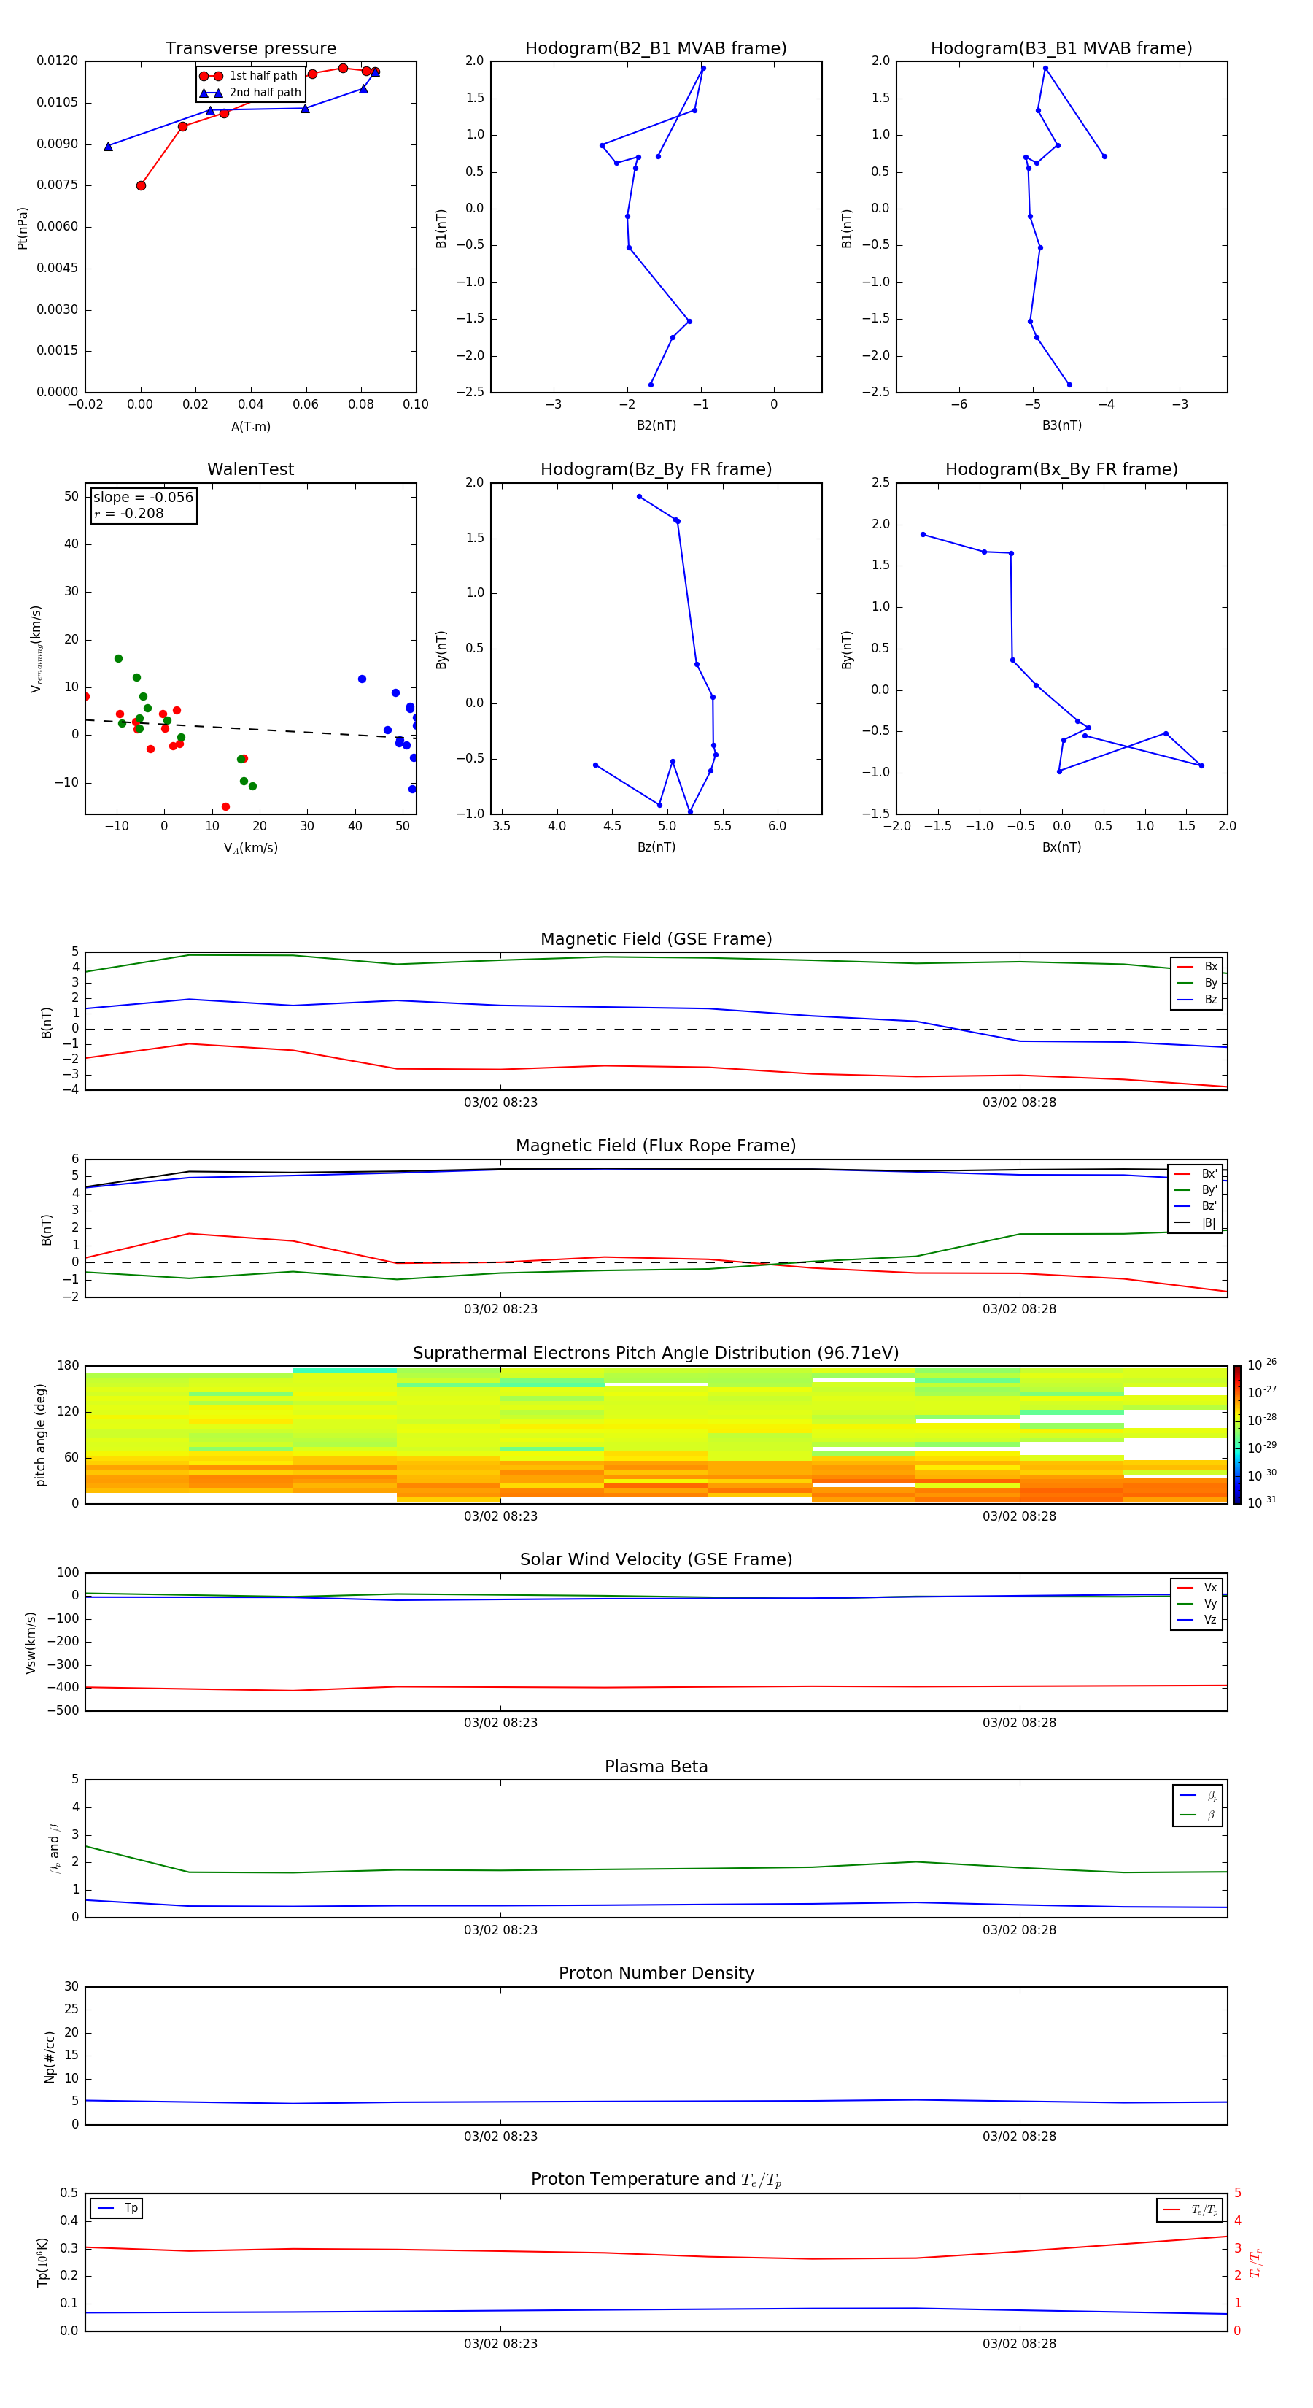Viewport: 1313px width, 2408px height.
Task: Click the "Proton Number Density" title
Action: pos(656,1973)
